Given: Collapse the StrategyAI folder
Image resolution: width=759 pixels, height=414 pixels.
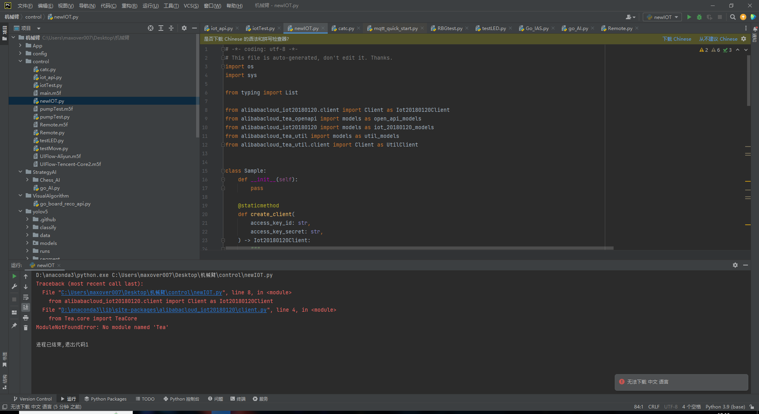Looking at the screenshot, I should [x=21, y=172].
